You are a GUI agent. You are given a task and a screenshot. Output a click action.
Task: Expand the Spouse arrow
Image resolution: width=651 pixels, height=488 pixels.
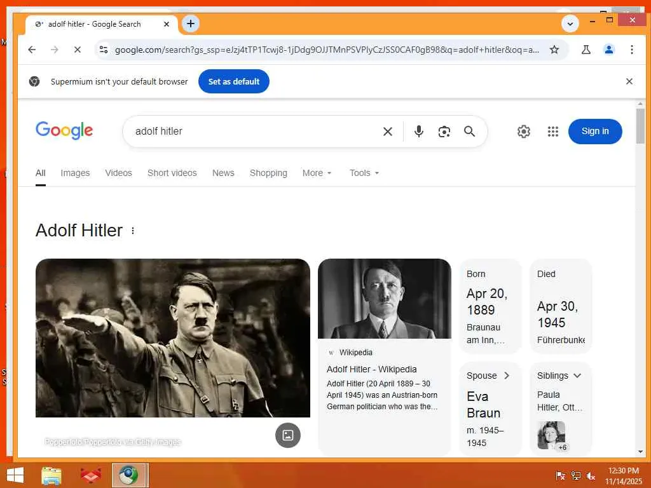click(507, 376)
